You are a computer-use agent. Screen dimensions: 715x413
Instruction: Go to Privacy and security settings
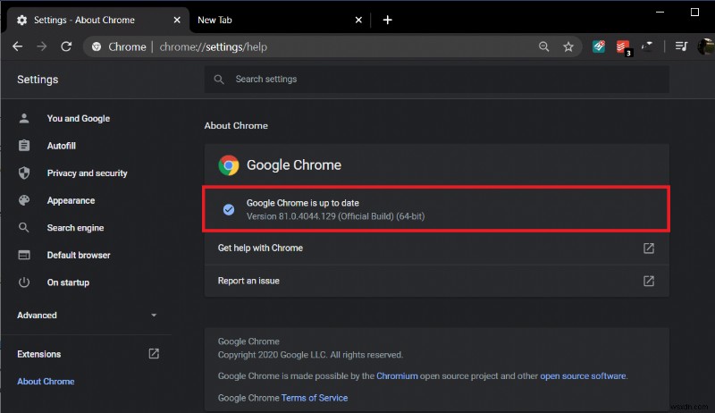coord(87,173)
